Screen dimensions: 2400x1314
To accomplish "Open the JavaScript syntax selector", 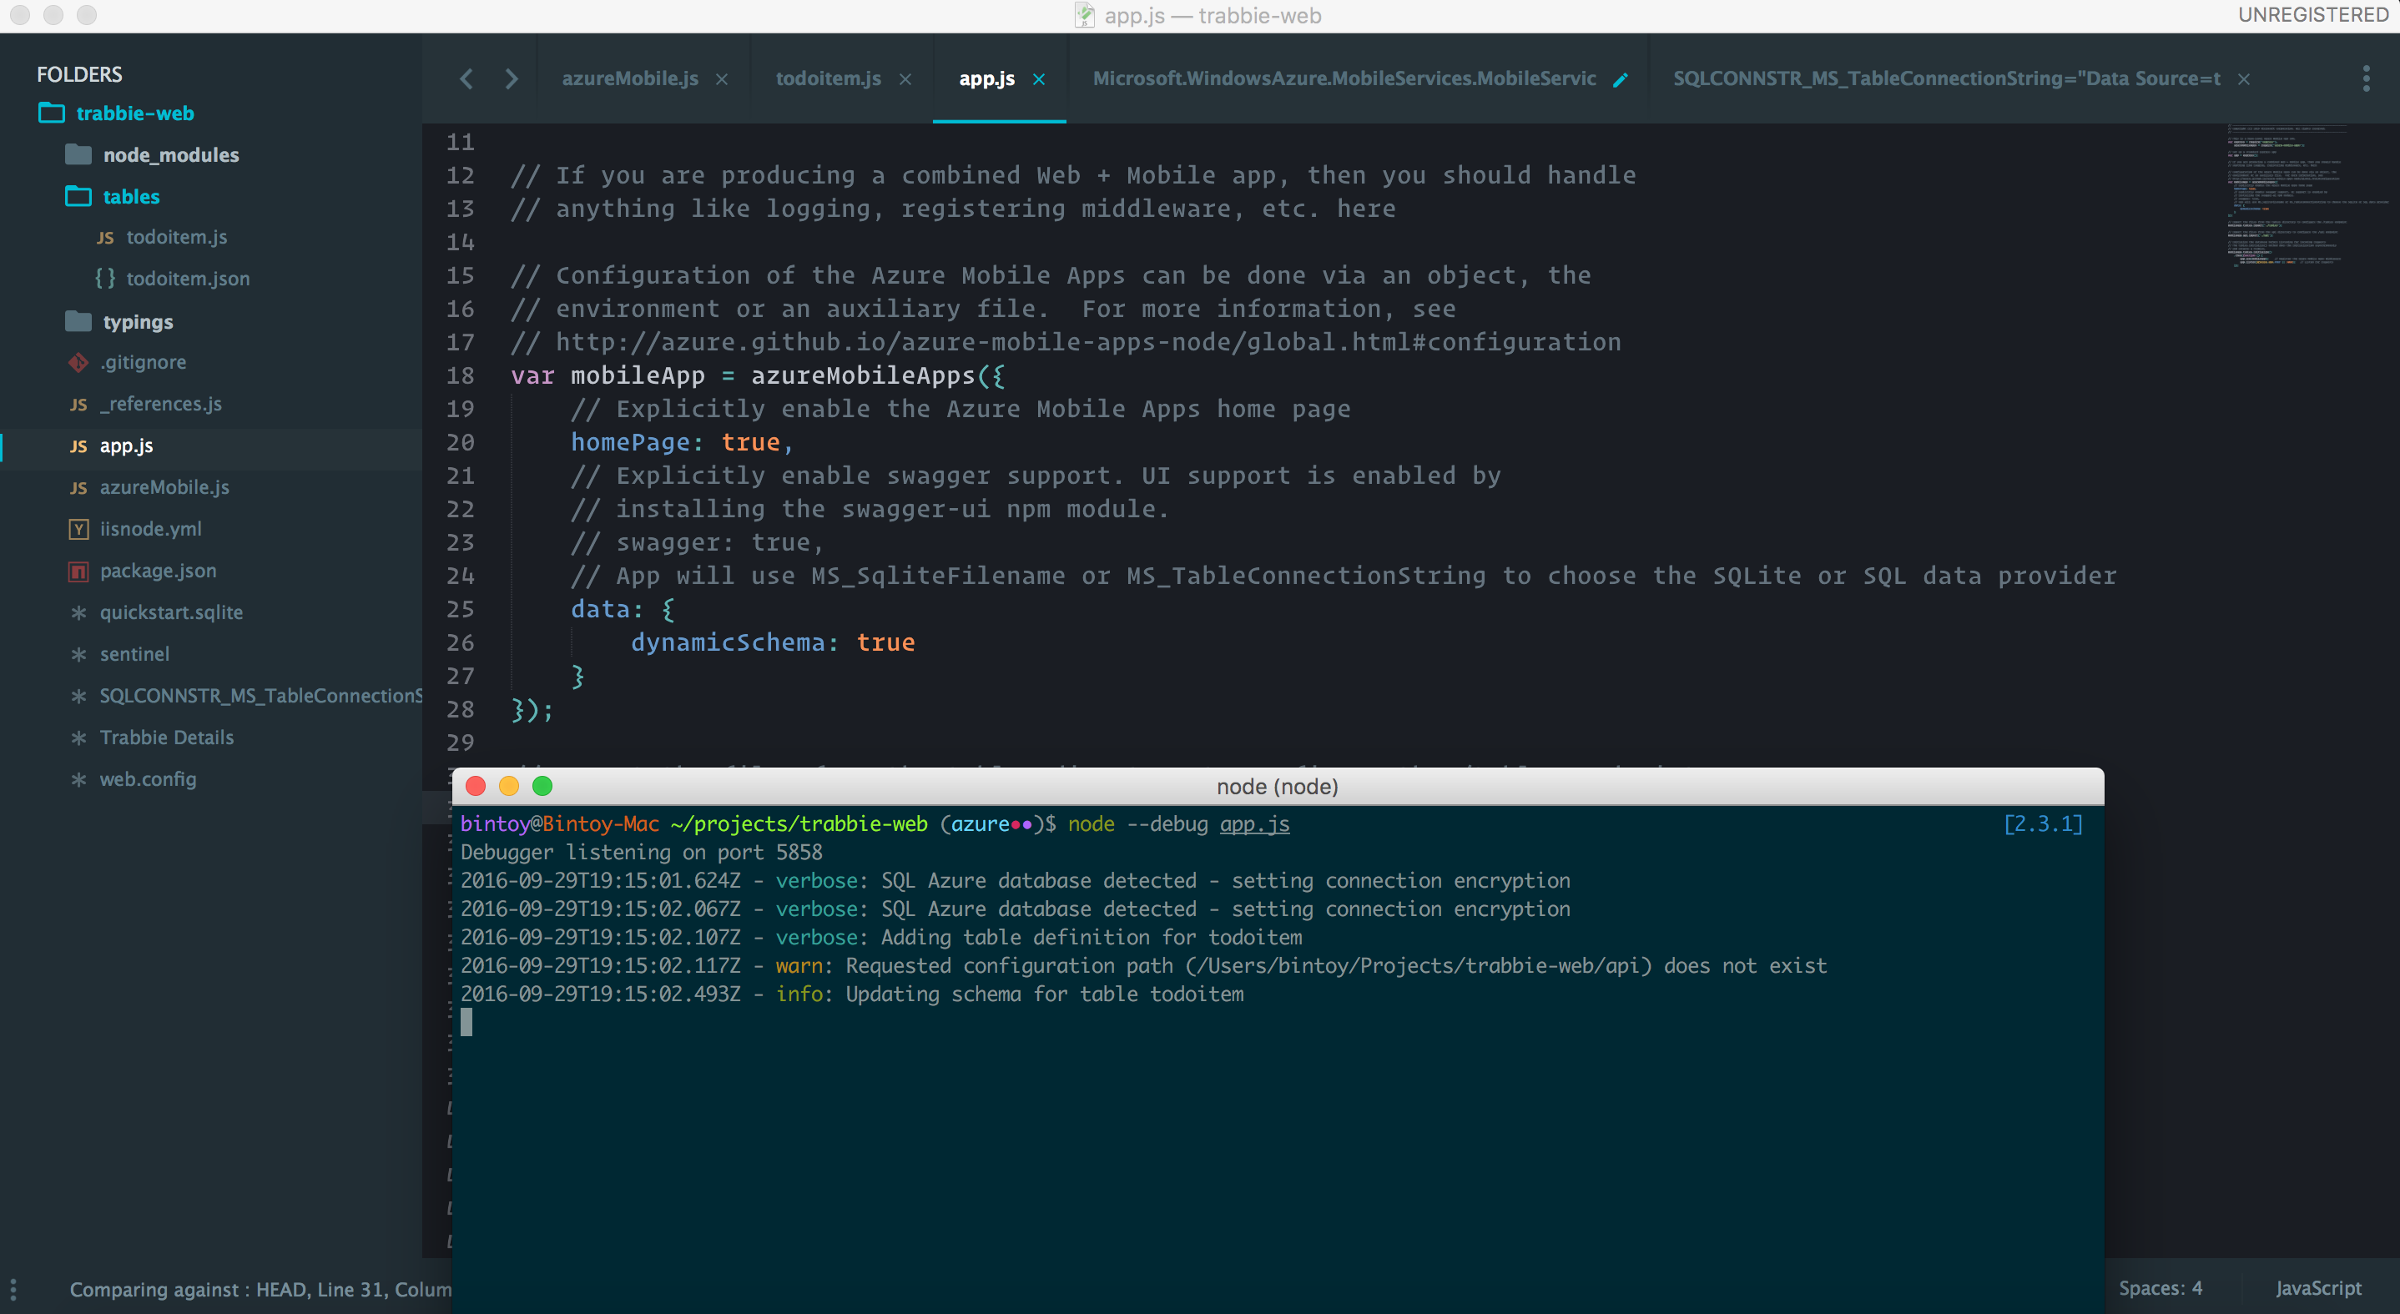I will [x=2318, y=1288].
